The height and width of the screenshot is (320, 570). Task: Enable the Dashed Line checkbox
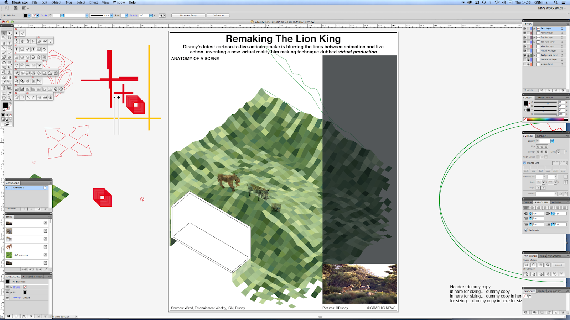pos(525,163)
